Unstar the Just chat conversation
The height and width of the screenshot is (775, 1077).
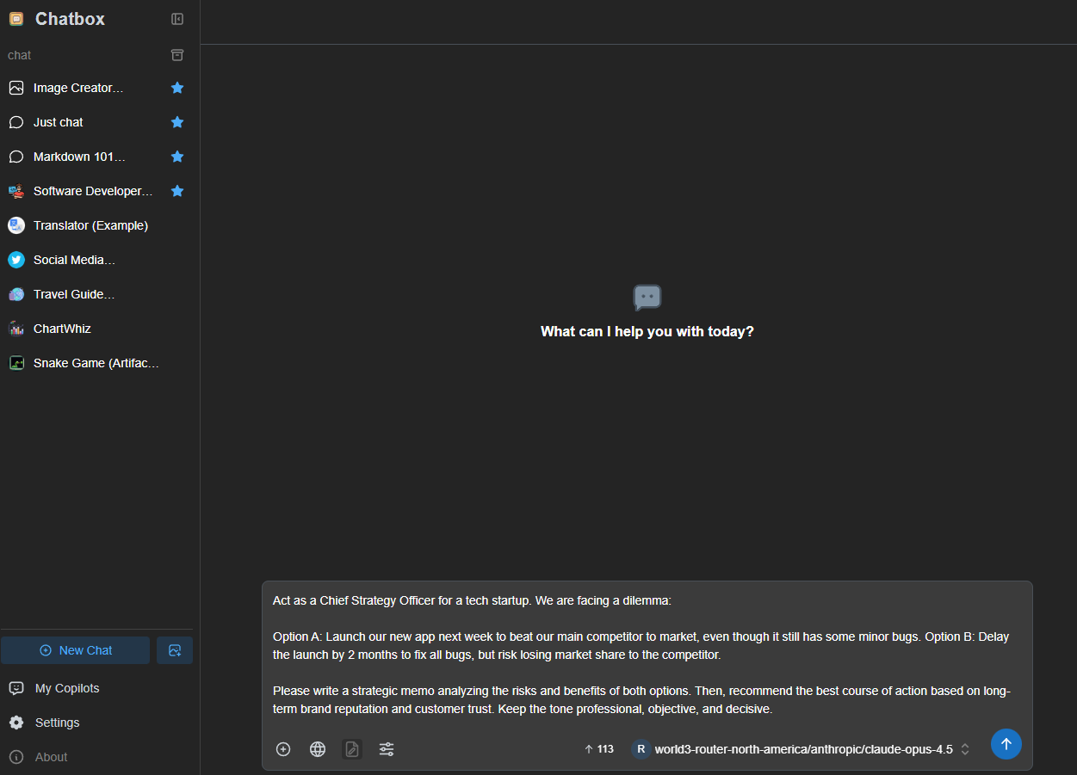[177, 122]
